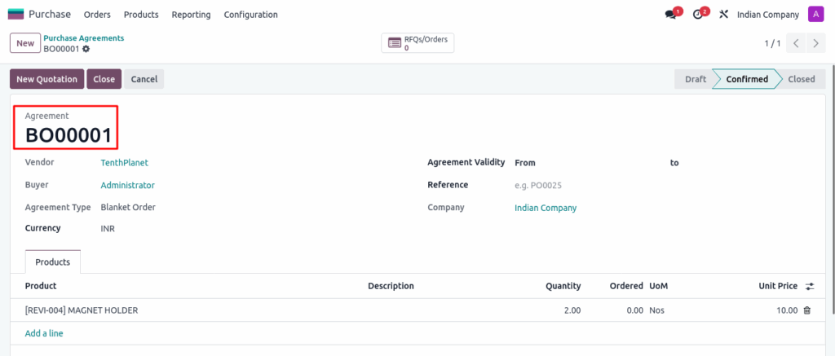Click the Product column header

click(41, 286)
